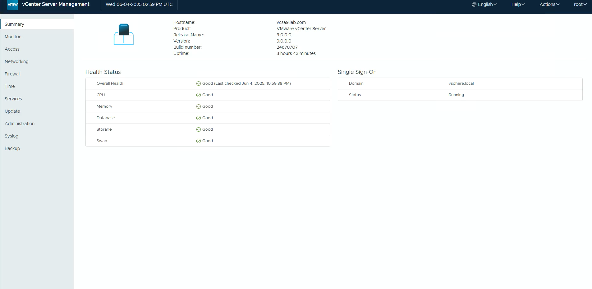Click the Database status check icon
Viewport: 592px width, 289px height.
[x=198, y=118]
